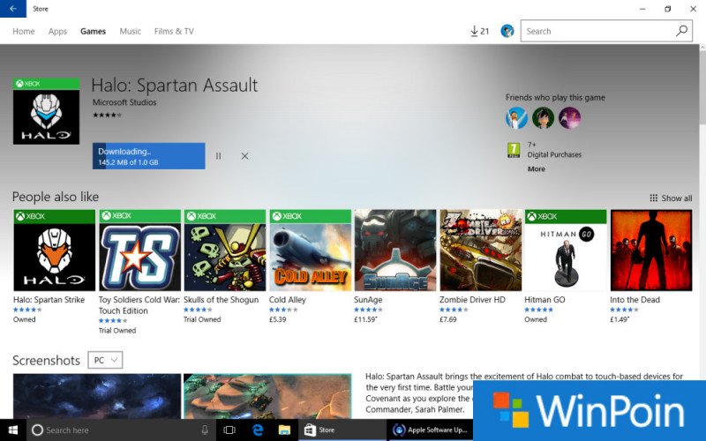Viewport: 706px width, 441px height.
Task: Open the first screenshot thumbnail
Action: (97, 396)
